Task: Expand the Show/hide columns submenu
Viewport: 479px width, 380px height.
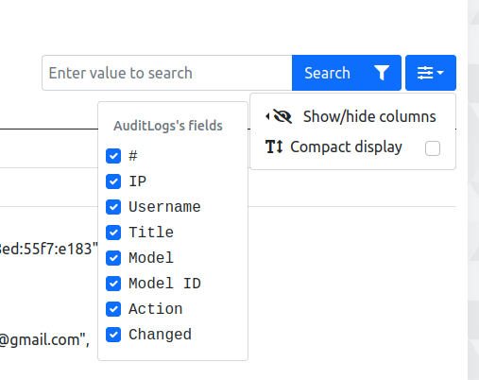Action: coord(352,116)
